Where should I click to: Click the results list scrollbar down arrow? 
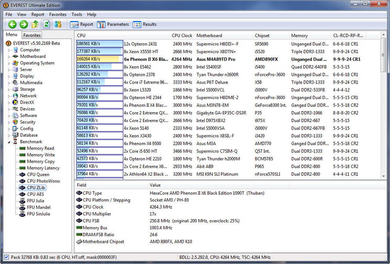[x=383, y=176]
